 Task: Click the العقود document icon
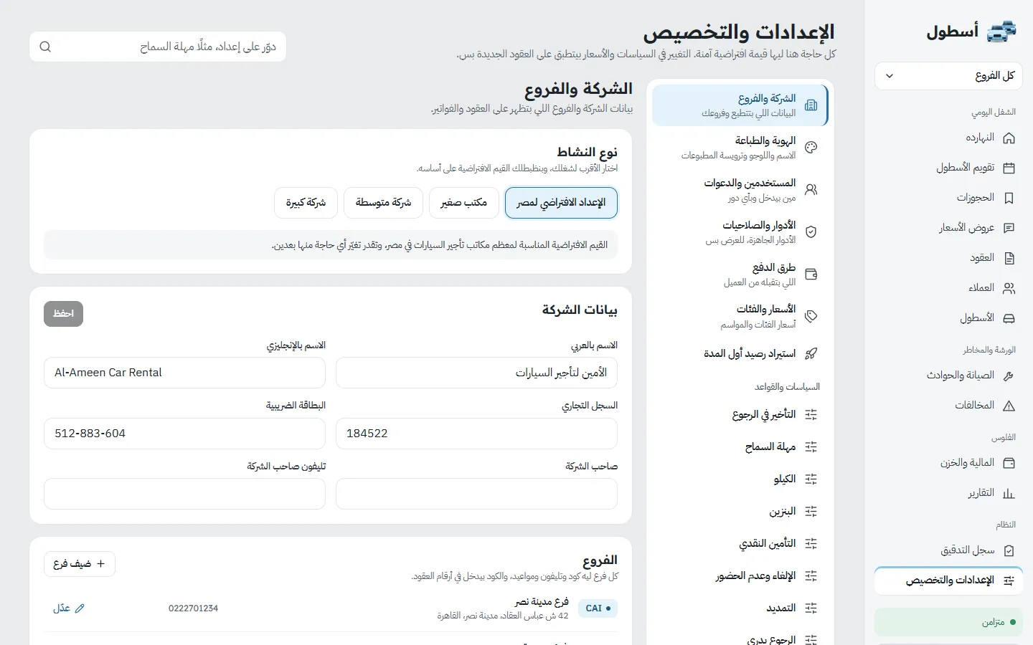1009,258
